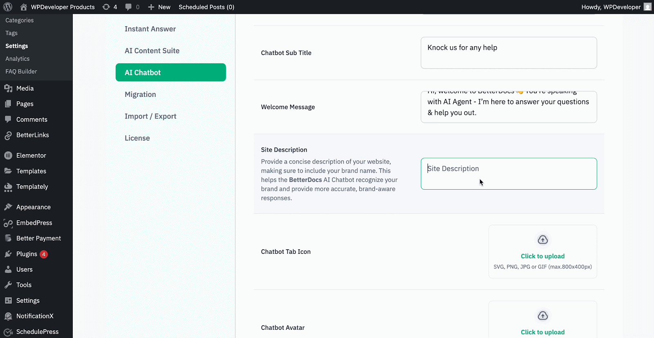Open the FAQ Builder submenu item

pos(21,72)
